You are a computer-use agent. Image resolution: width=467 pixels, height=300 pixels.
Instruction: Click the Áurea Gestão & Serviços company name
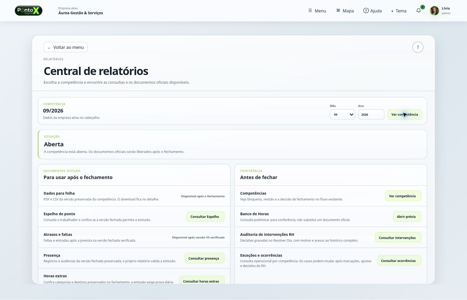pos(81,13)
